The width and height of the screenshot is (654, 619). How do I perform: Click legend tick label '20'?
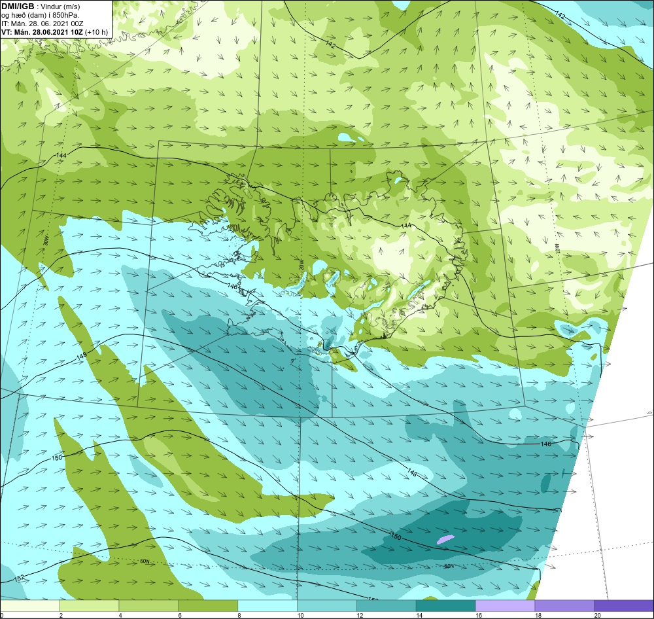(x=597, y=615)
